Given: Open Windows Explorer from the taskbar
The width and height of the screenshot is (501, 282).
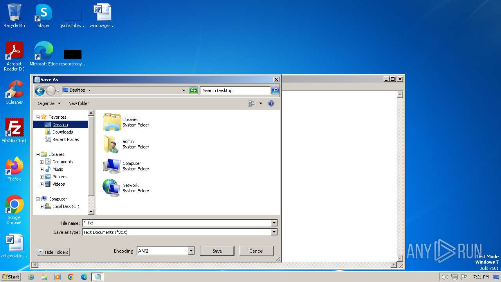Looking at the screenshot, I should click(44, 277).
